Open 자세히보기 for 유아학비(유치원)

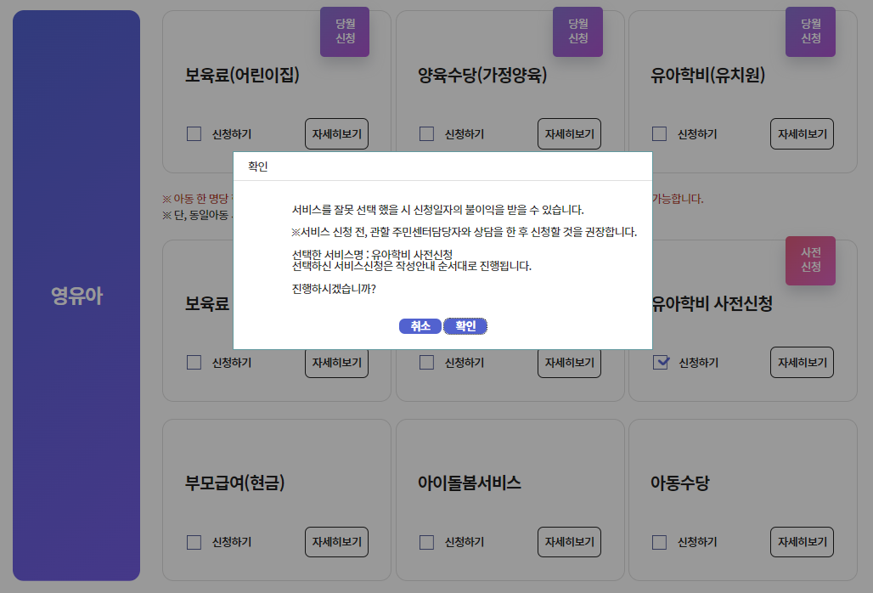801,133
